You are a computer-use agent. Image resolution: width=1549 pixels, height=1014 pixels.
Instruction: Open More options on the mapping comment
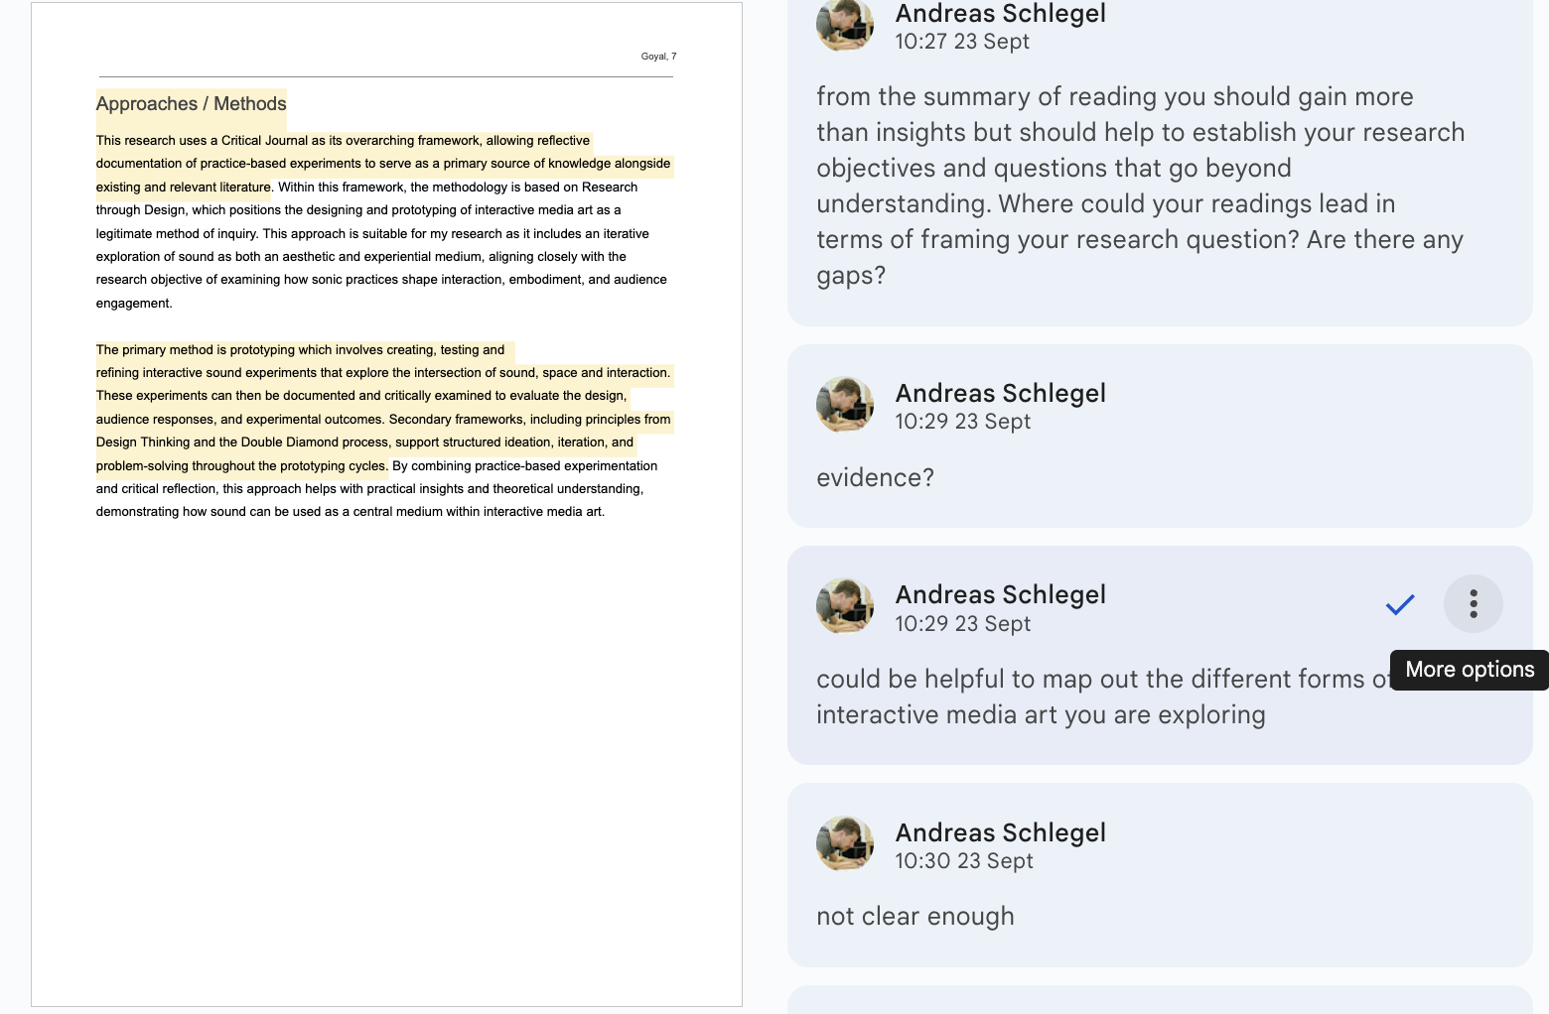[1473, 604]
